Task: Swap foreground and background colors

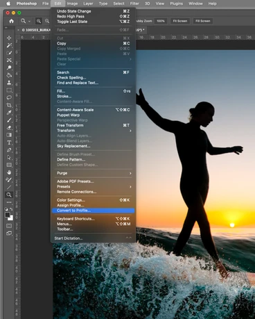Action: [x=11, y=209]
